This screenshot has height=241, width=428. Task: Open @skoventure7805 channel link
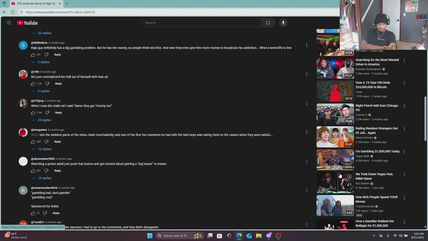click(x=43, y=159)
